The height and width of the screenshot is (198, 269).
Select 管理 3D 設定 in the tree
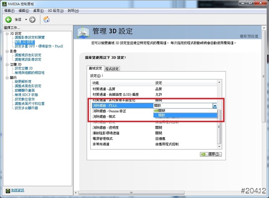[x=25, y=42]
